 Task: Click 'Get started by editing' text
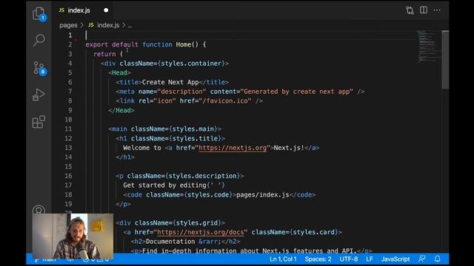click(x=164, y=185)
